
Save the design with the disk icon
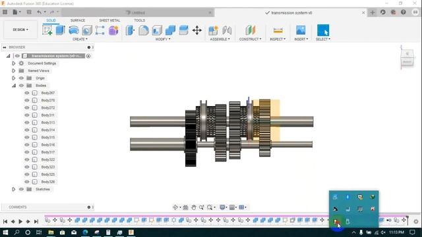click(x=29, y=12)
